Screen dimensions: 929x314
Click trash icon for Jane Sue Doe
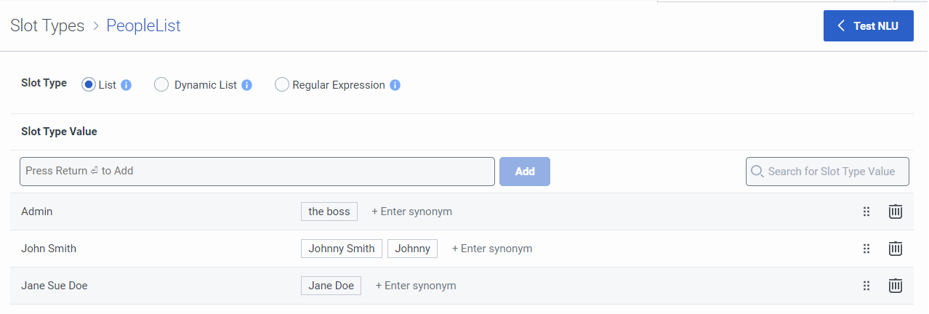click(896, 286)
